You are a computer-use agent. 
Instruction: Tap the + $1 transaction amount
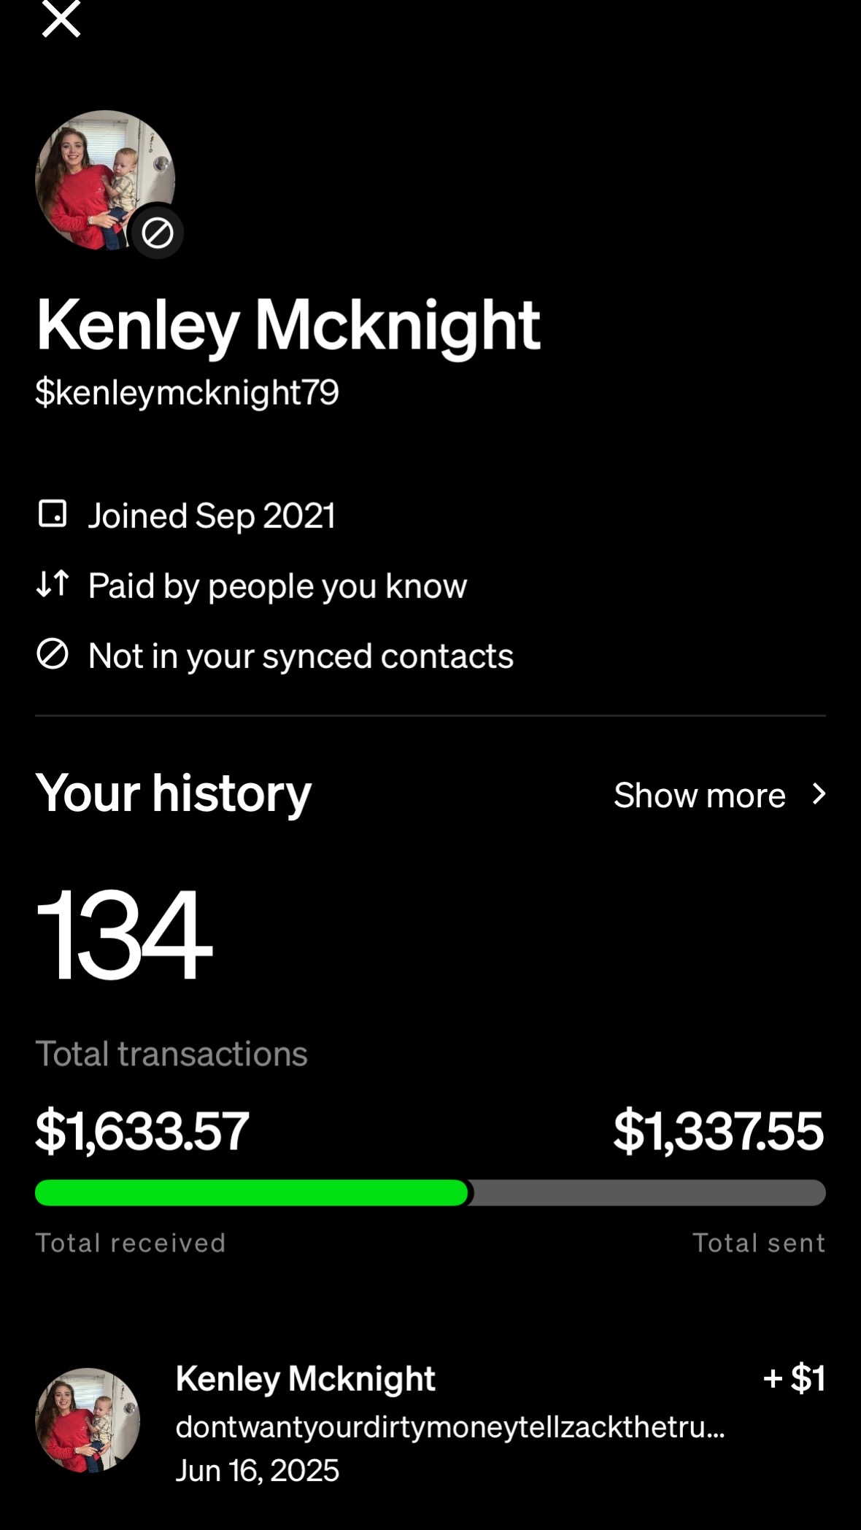pos(794,1378)
